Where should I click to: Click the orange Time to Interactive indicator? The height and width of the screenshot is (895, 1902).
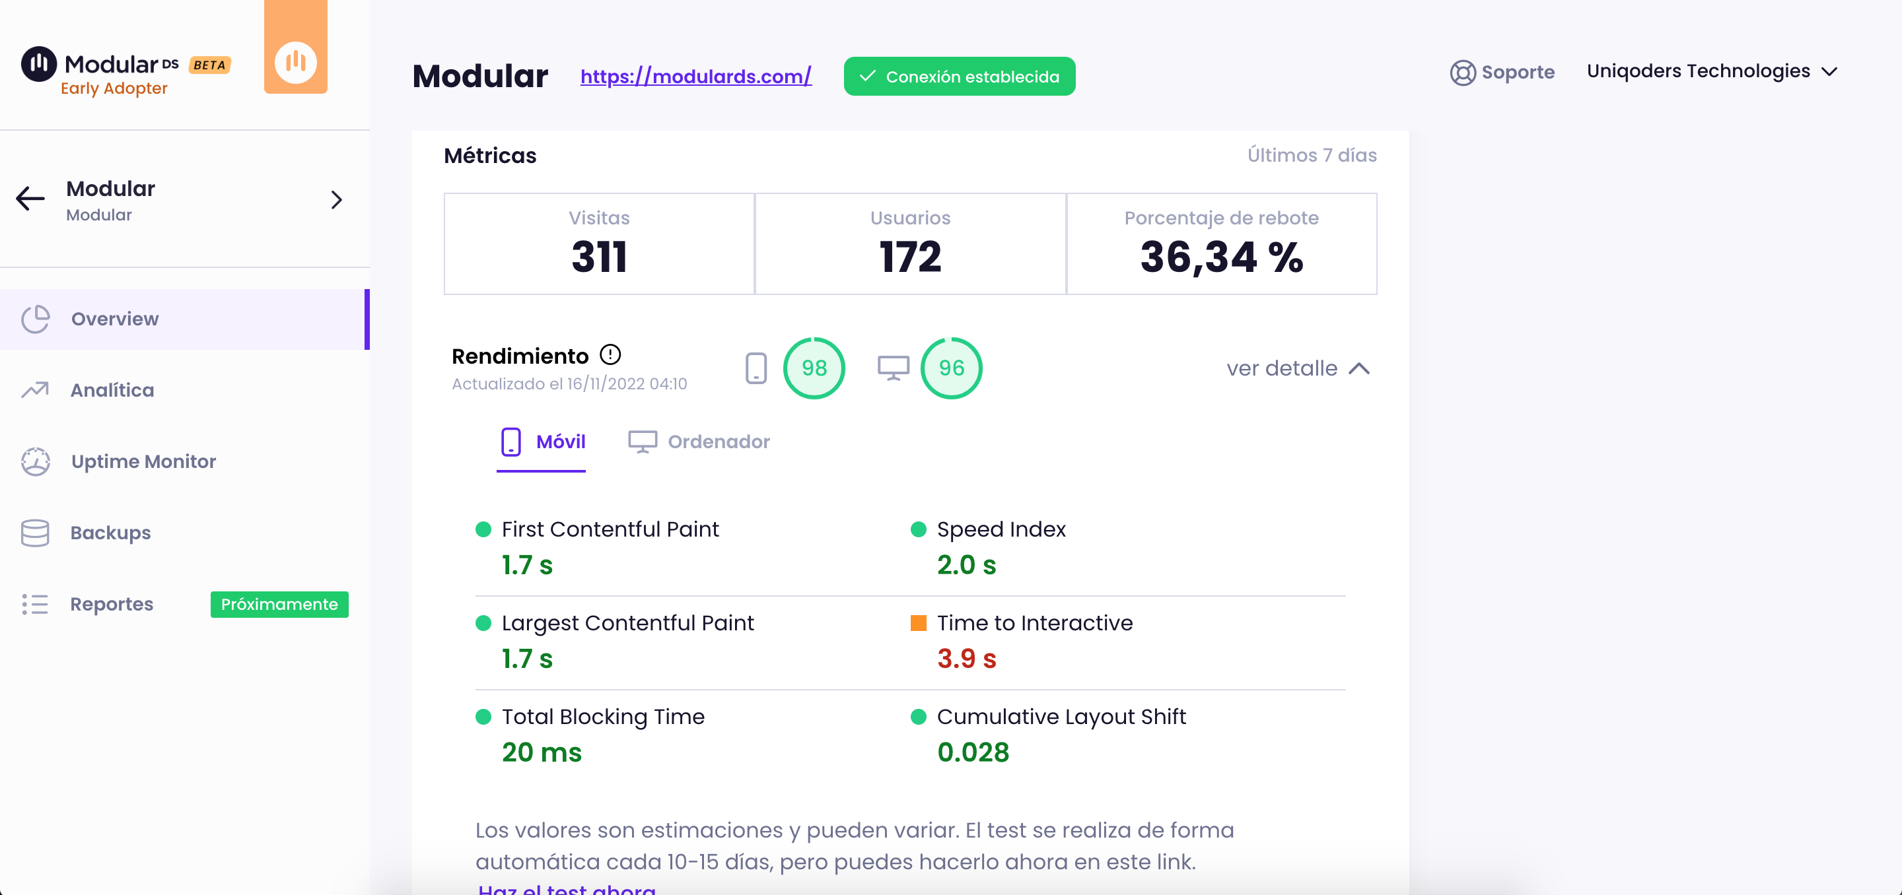tap(919, 622)
